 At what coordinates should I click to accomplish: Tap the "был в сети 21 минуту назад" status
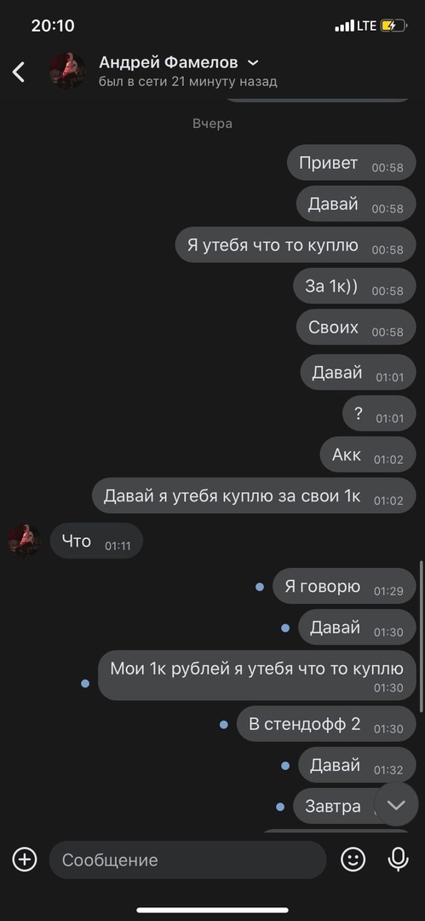click(x=188, y=82)
